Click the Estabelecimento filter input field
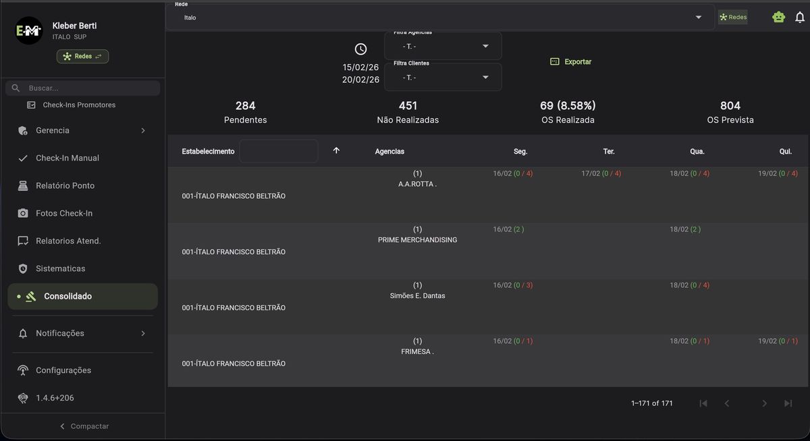This screenshot has width=810, height=441. click(278, 151)
